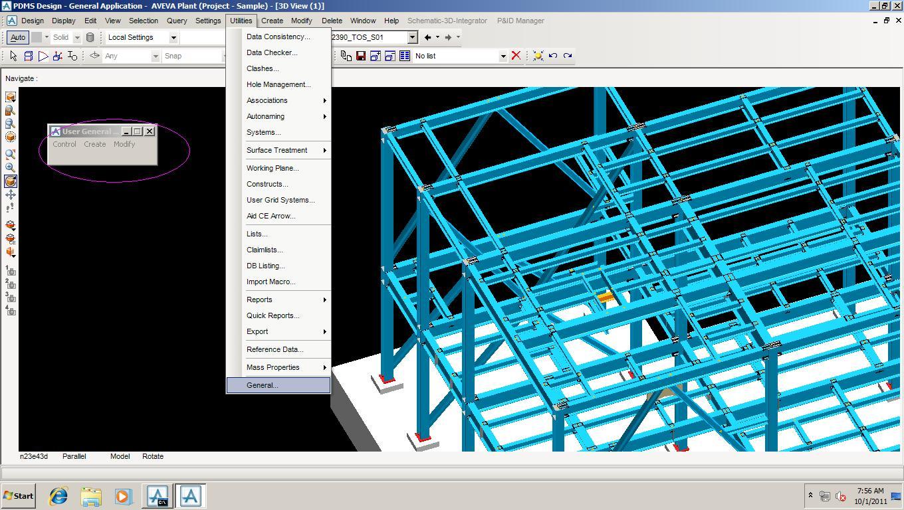Select General... in Utilities menu
Image resolution: width=904 pixels, height=510 pixels.
279,385
